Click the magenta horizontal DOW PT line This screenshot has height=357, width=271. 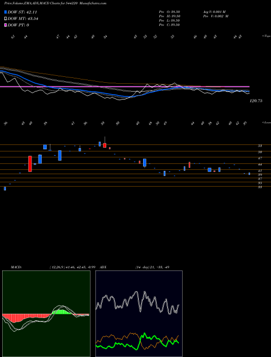(x=125, y=87)
